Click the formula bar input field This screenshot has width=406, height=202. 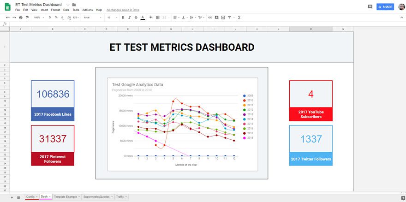[x=181, y=24]
